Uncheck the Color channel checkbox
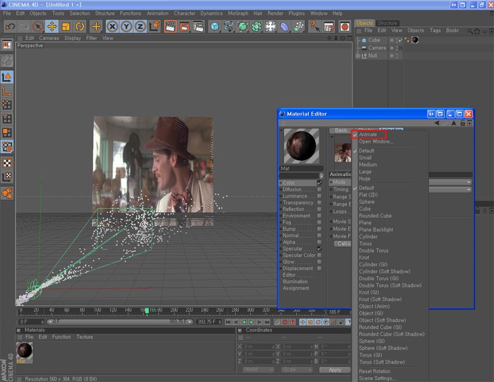Screen dimensions: 494x382 tap(319, 183)
